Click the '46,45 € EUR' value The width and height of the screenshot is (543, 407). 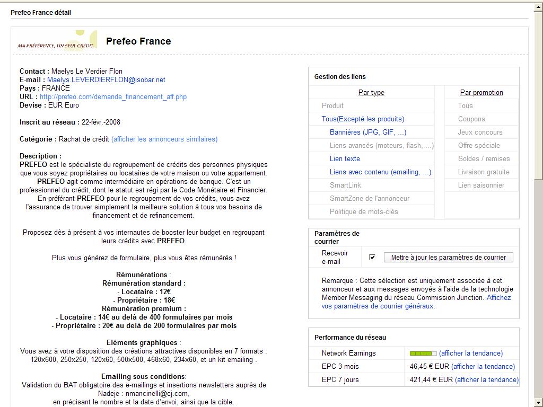click(x=430, y=367)
